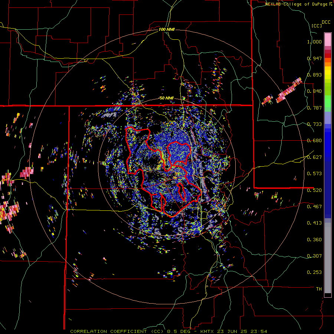This screenshot has height=334, width=334.
Task: Click the 0.467 legend value
Action: coord(314,207)
